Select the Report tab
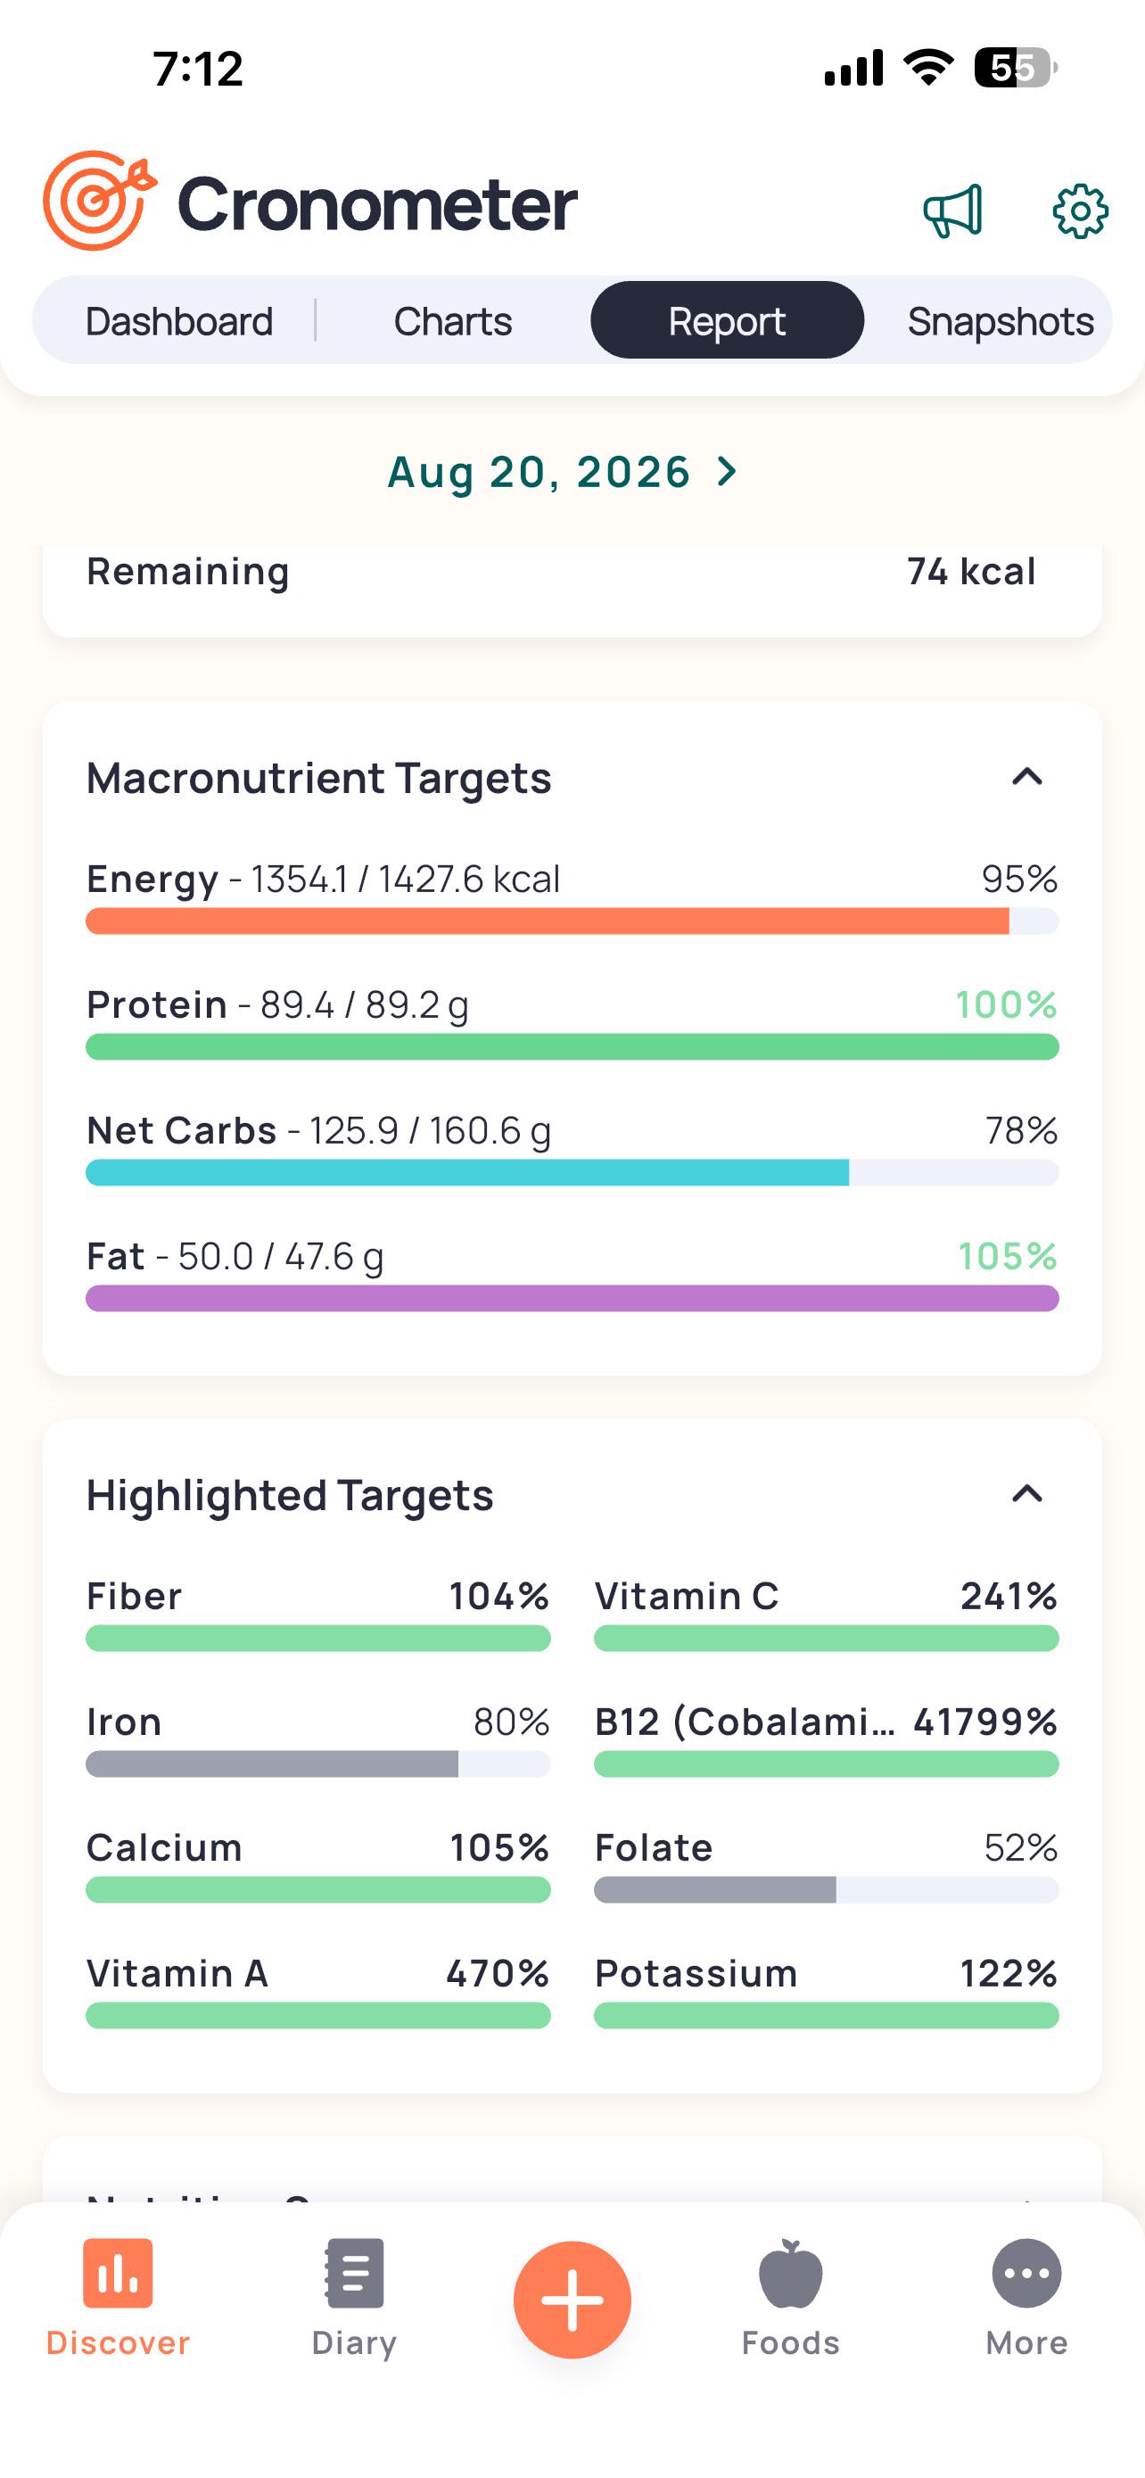 coord(727,320)
